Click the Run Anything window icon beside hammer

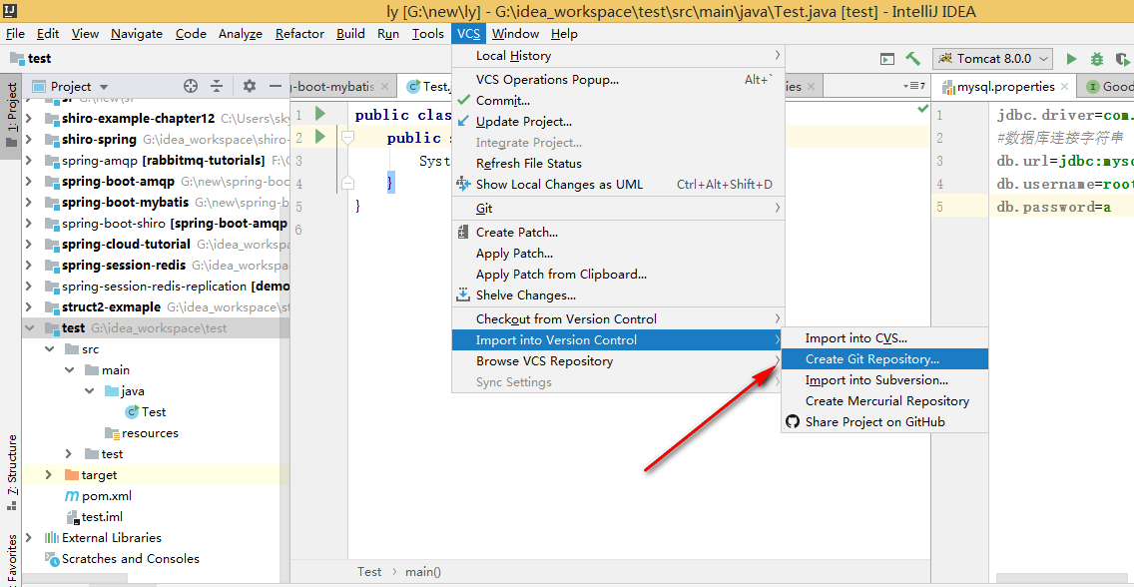(x=887, y=59)
